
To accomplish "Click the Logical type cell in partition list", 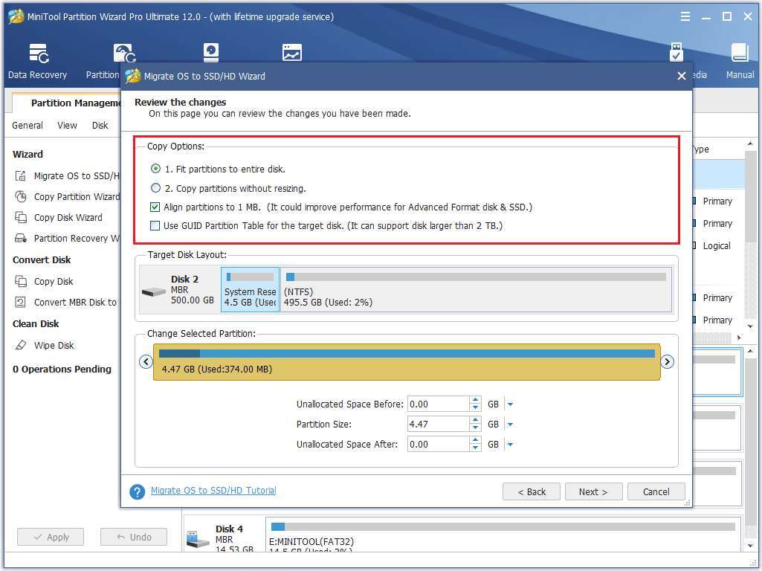I will tap(717, 246).
